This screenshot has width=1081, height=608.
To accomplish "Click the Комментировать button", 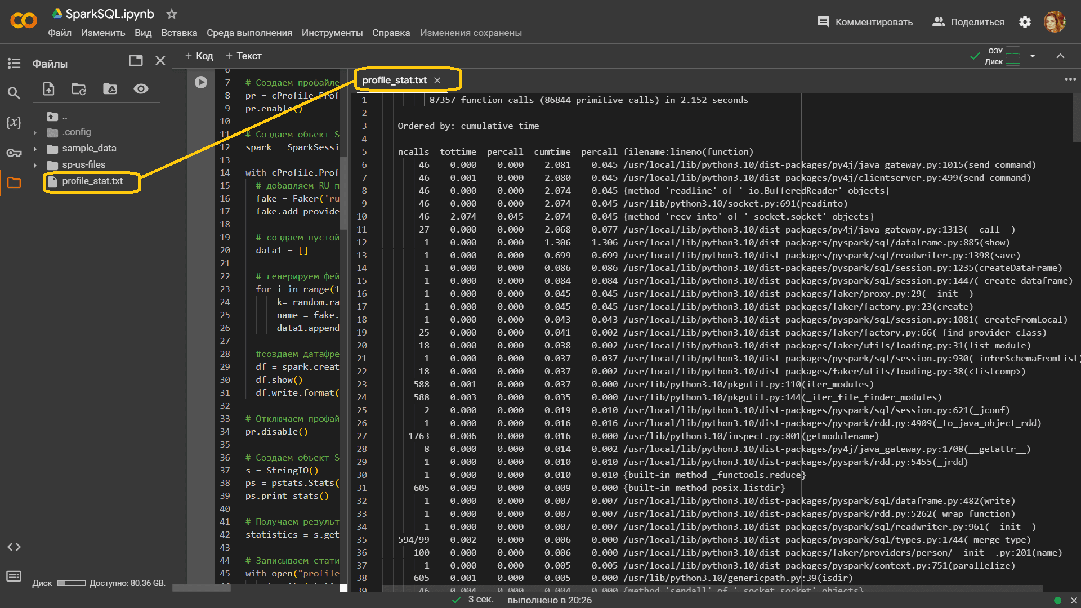I will point(865,22).
